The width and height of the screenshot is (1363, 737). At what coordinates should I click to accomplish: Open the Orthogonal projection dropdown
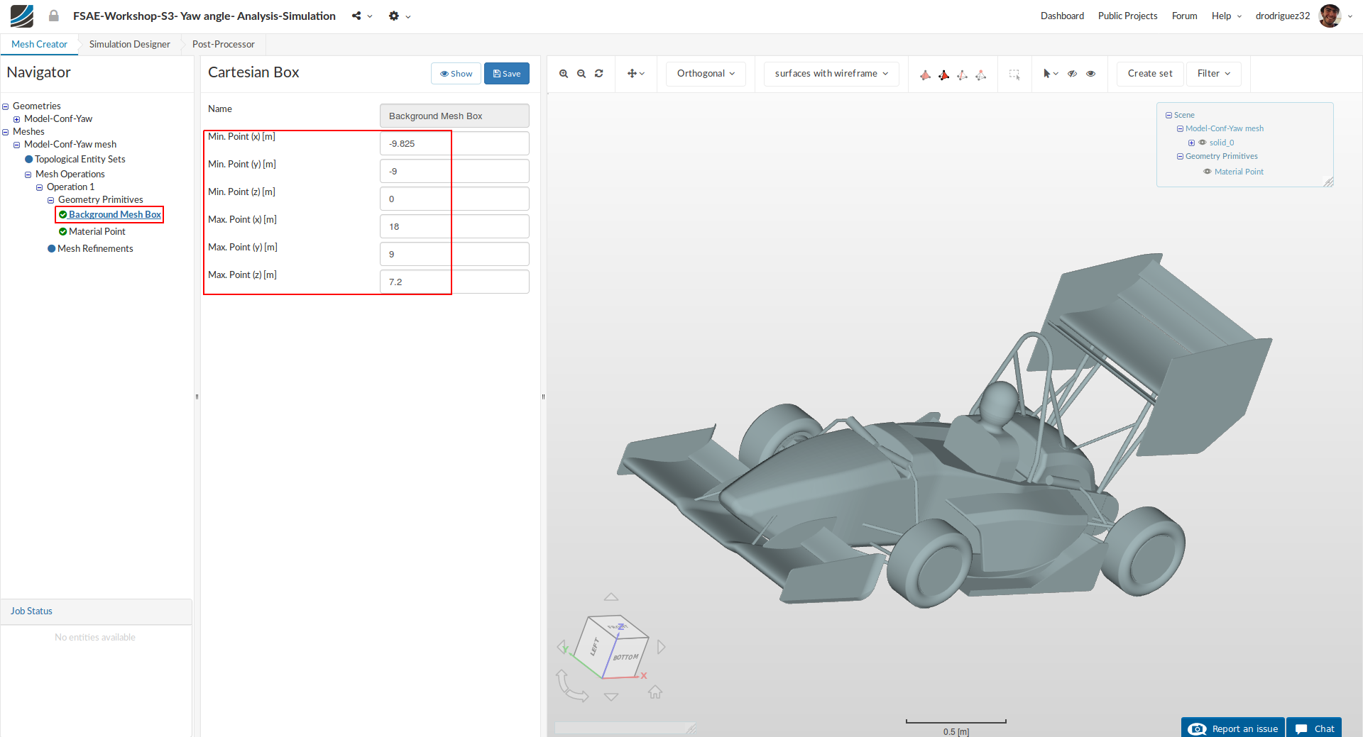click(706, 74)
